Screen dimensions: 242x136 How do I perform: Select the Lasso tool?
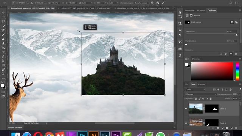point(3,22)
